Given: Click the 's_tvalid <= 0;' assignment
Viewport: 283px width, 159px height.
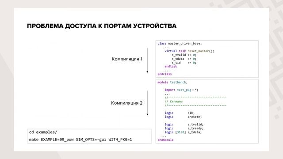Looking at the screenshot, I should (184, 55).
